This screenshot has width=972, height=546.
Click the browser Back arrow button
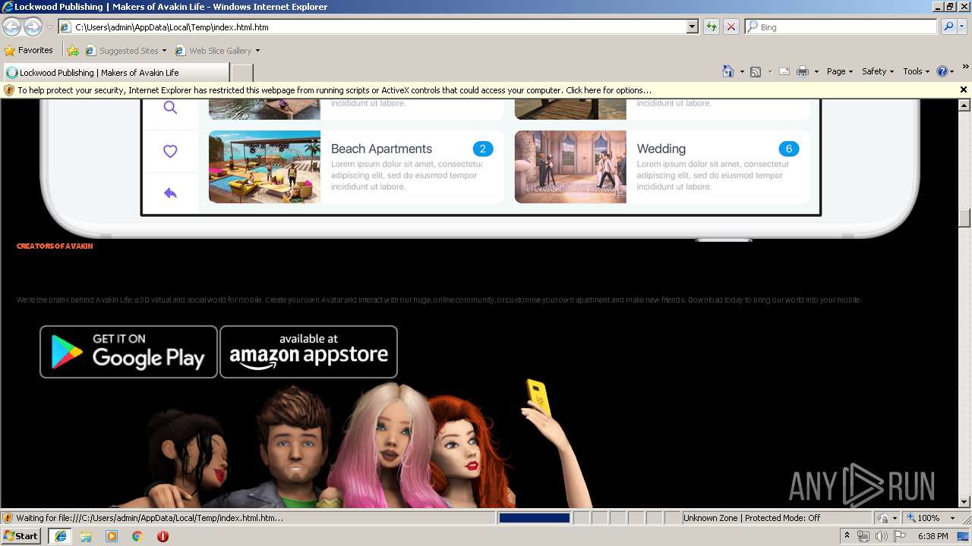coord(11,27)
